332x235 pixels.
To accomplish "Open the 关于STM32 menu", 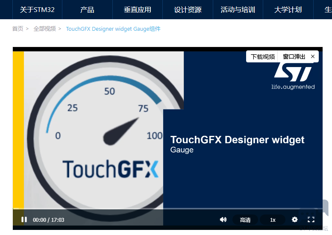I will (37, 9).
